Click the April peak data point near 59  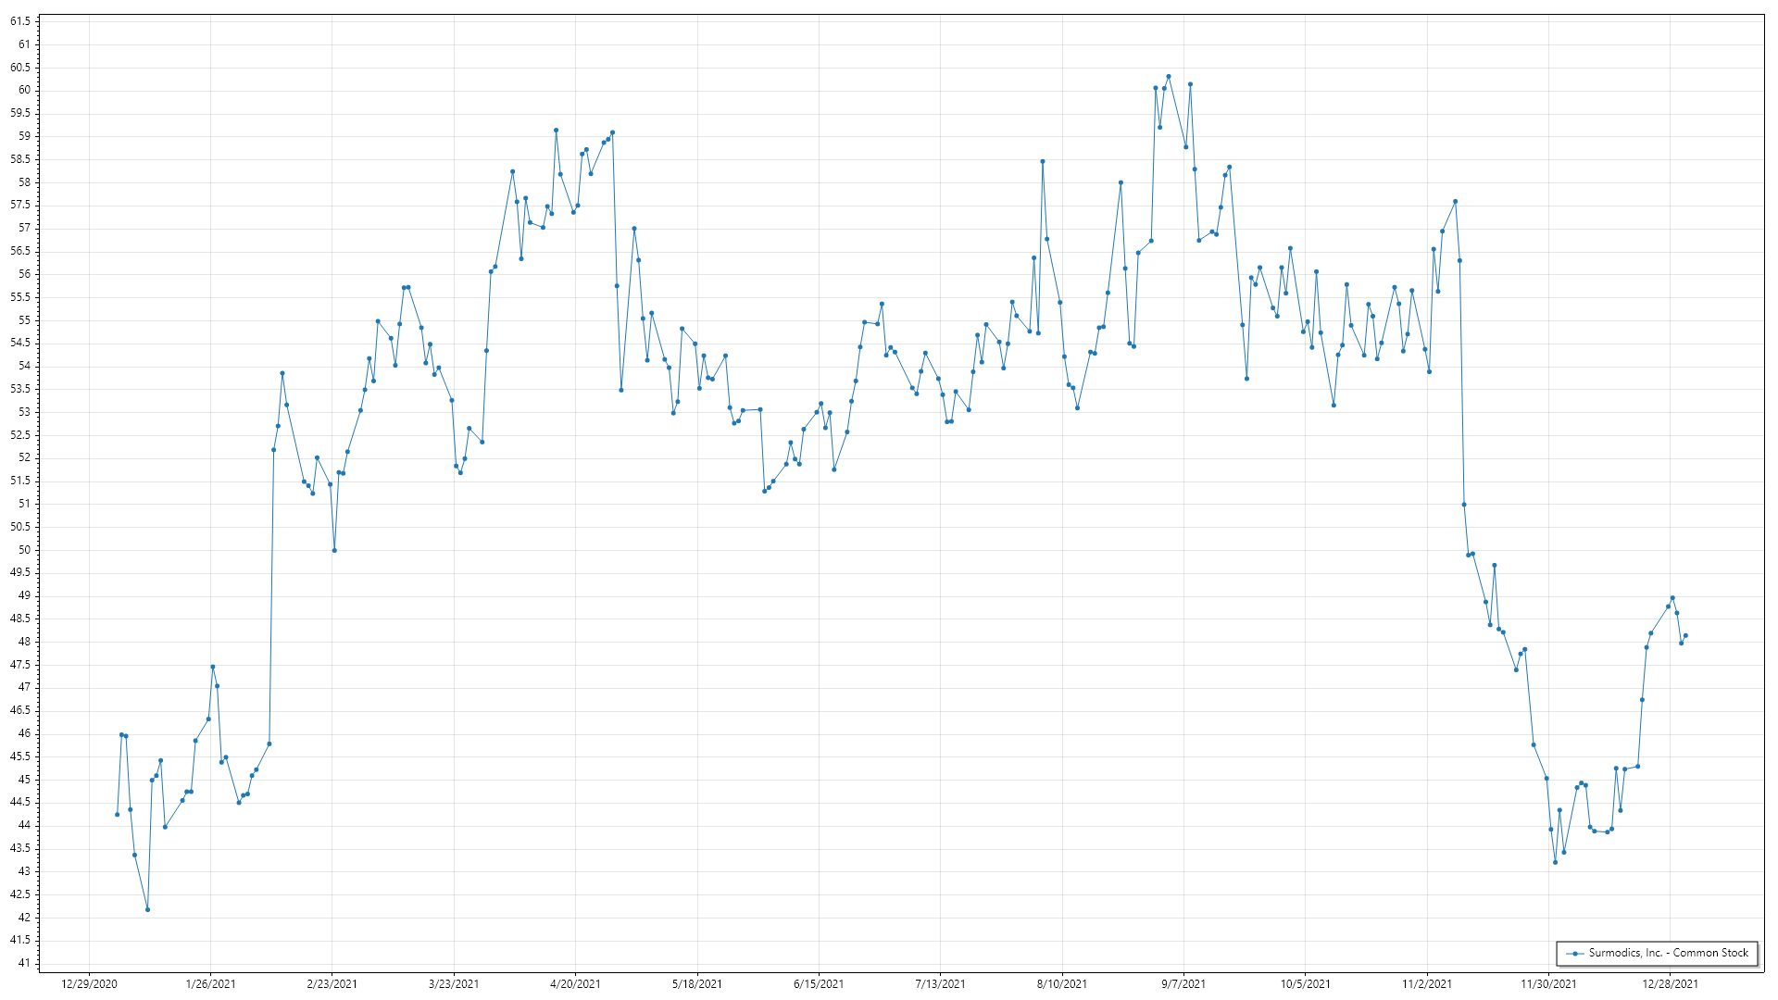(556, 131)
